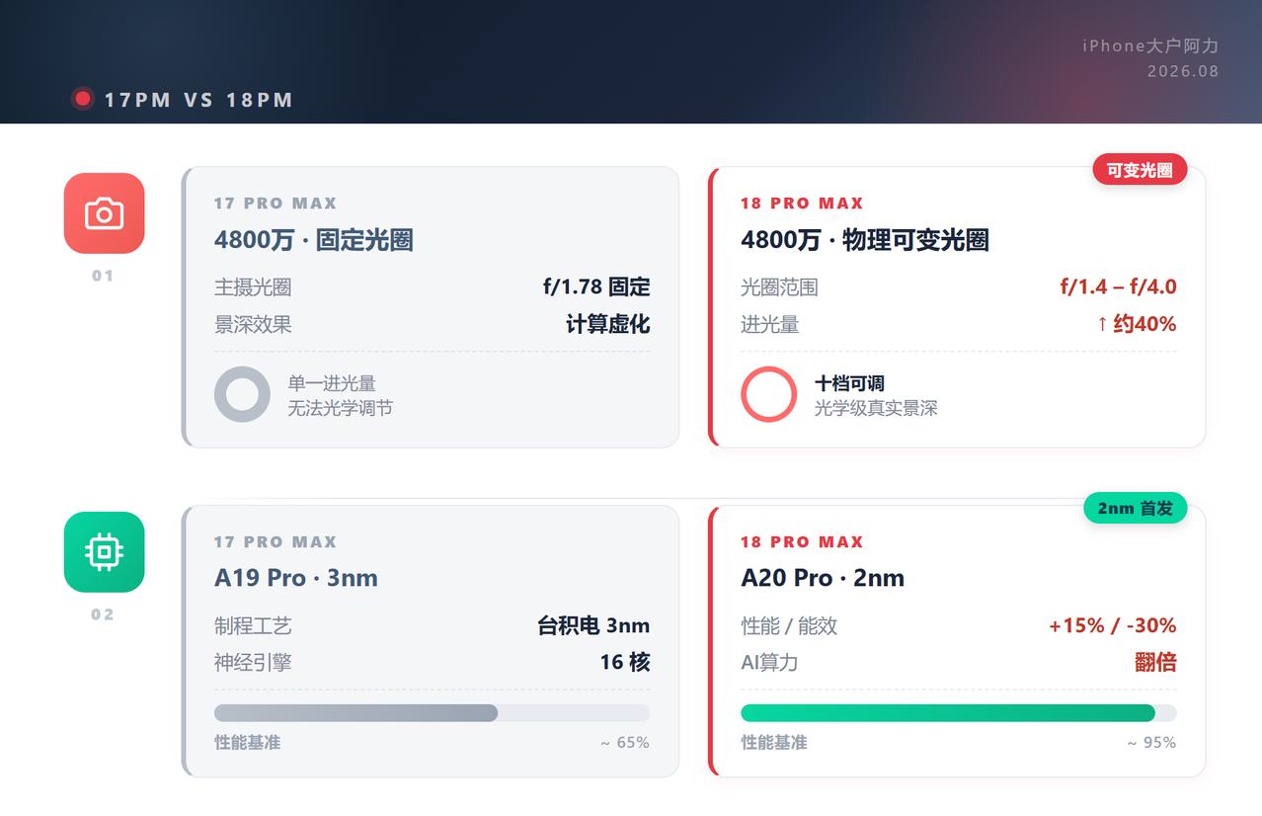Select the 2nm 首发 badge
This screenshot has width=1262, height=816.
[1136, 508]
